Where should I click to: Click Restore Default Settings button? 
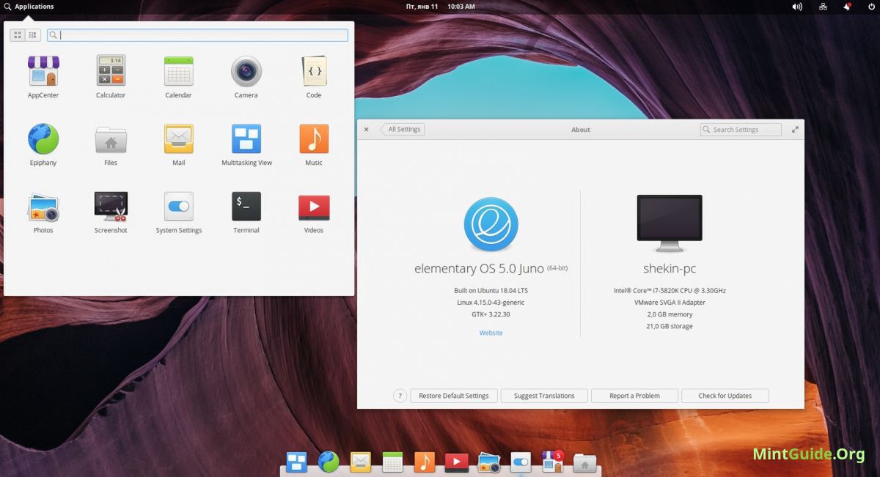point(453,396)
